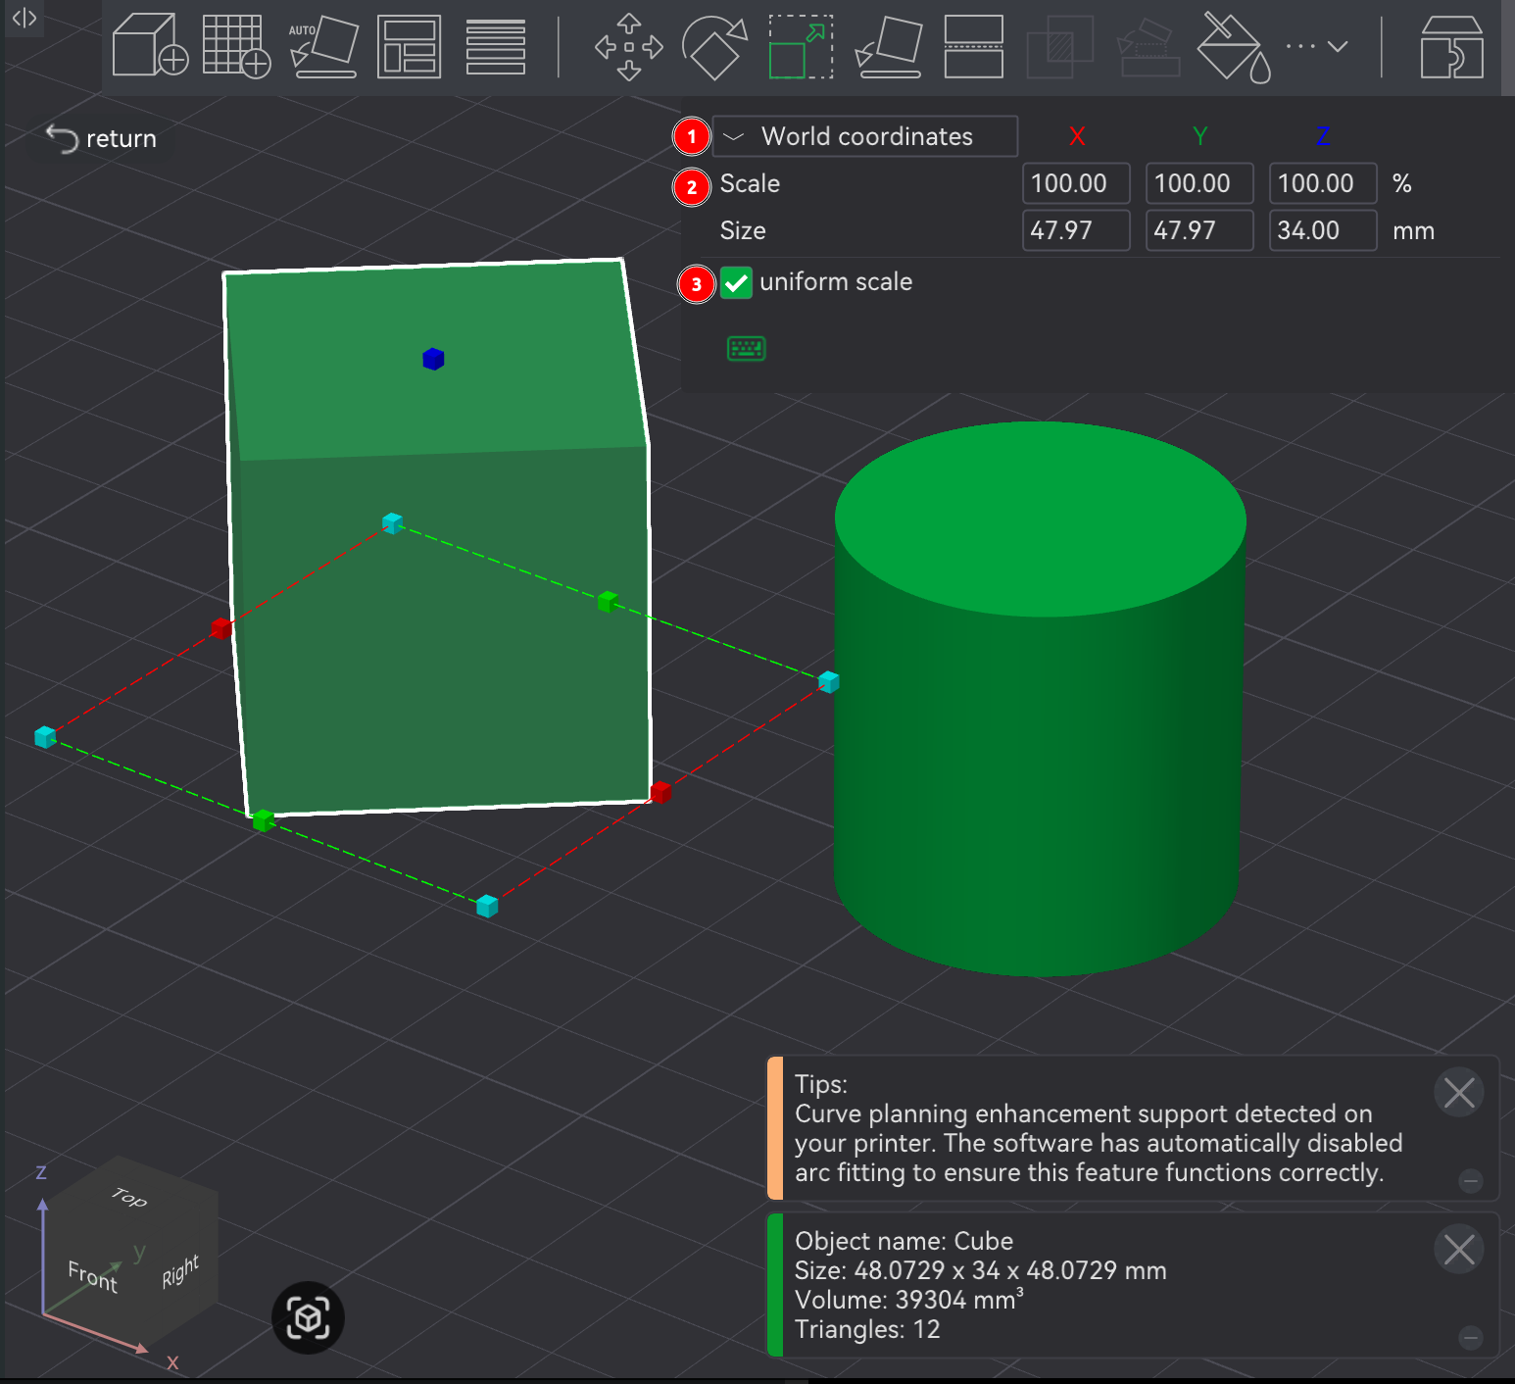Click the greyed-out mesh boolean tool

pos(1059,46)
